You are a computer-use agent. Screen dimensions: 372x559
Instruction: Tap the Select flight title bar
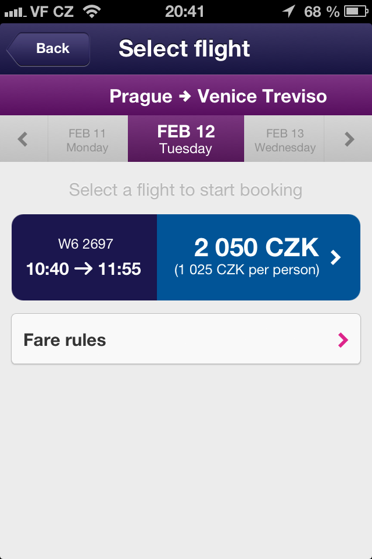tap(184, 48)
